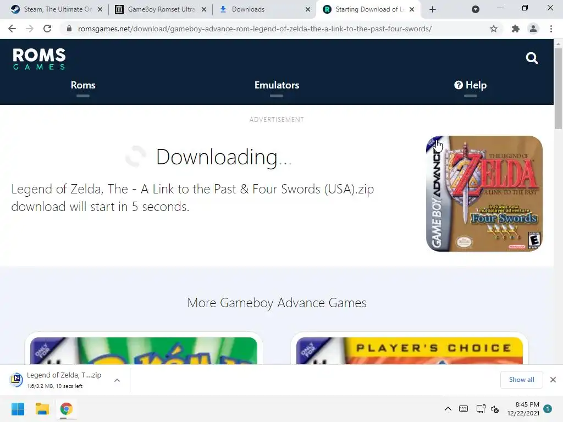This screenshot has height=422, width=563.
Task: Show hidden system tray icons
Action: click(448, 409)
